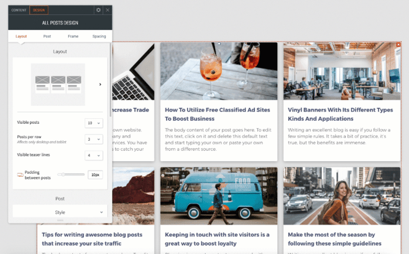Open the post about Free Classified Ad Sites

tap(216, 113)
